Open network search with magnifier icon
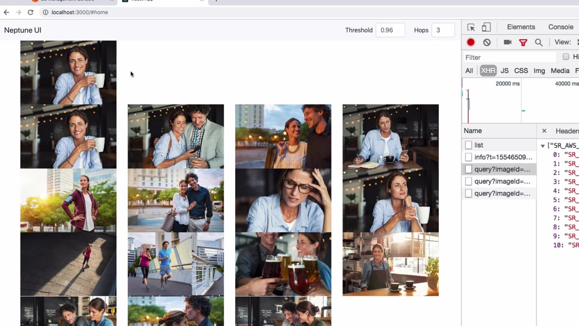Image resolution: width=579 pixels, height=326 pixels. coord(539,42)
